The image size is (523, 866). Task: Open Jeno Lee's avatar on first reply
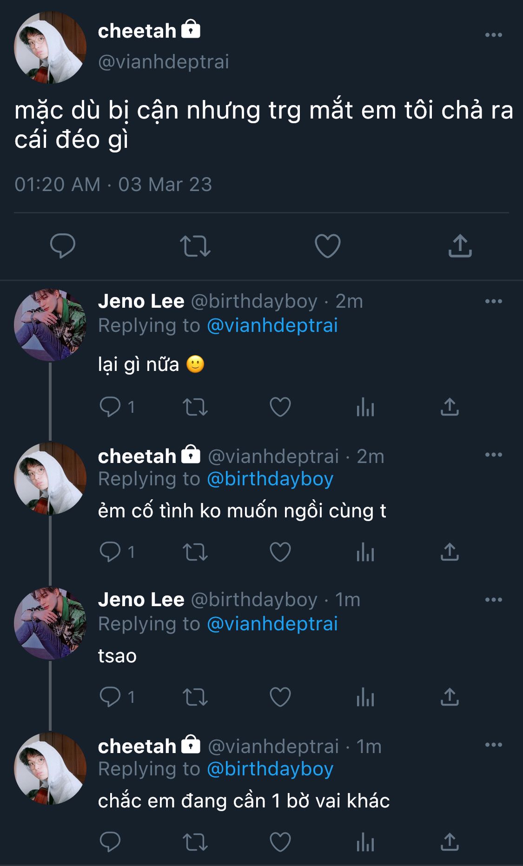tap(50, 325)
